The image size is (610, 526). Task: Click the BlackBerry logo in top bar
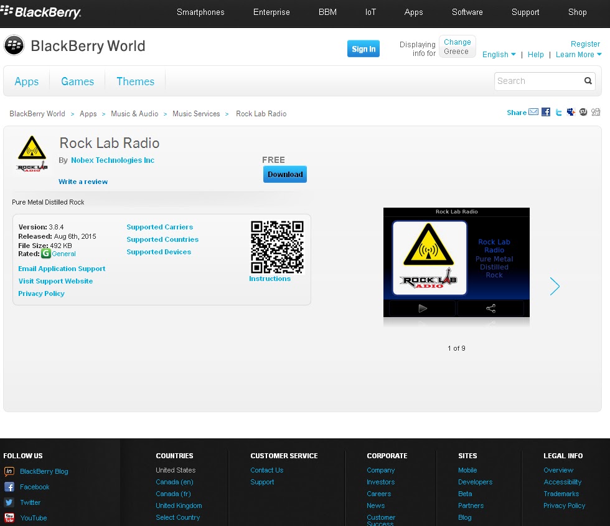[x=41, y=12]
